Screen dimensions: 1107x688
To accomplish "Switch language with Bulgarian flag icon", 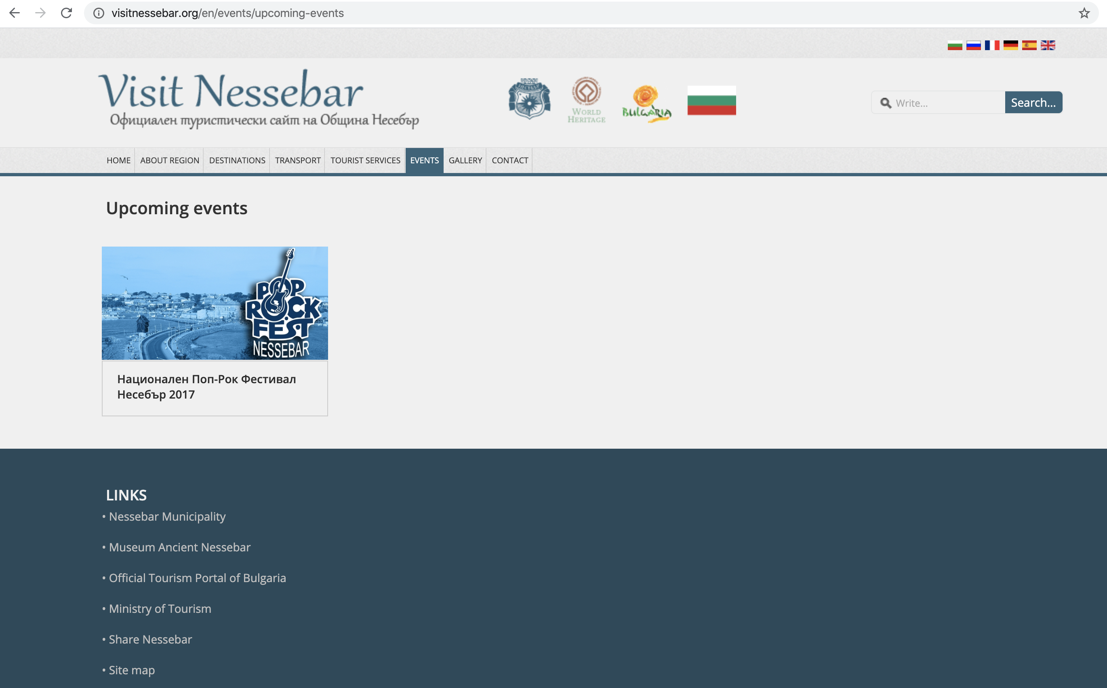I will pos(955,45).
